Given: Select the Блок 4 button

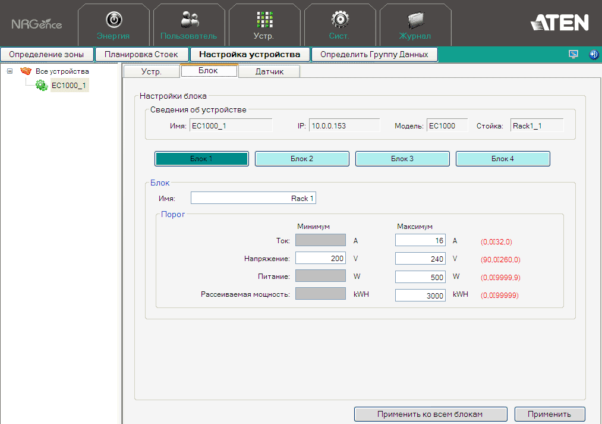Looking at the screenshot, I should [503, 159].
